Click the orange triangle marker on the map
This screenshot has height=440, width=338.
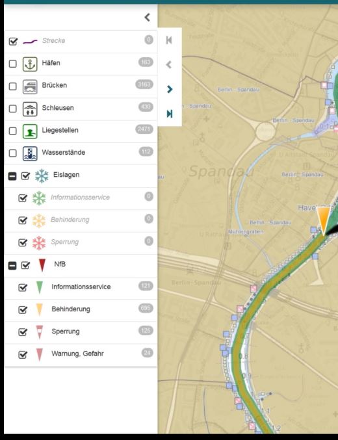[324, 222]
